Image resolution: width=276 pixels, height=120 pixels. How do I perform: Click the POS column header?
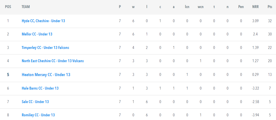(8, 7)
